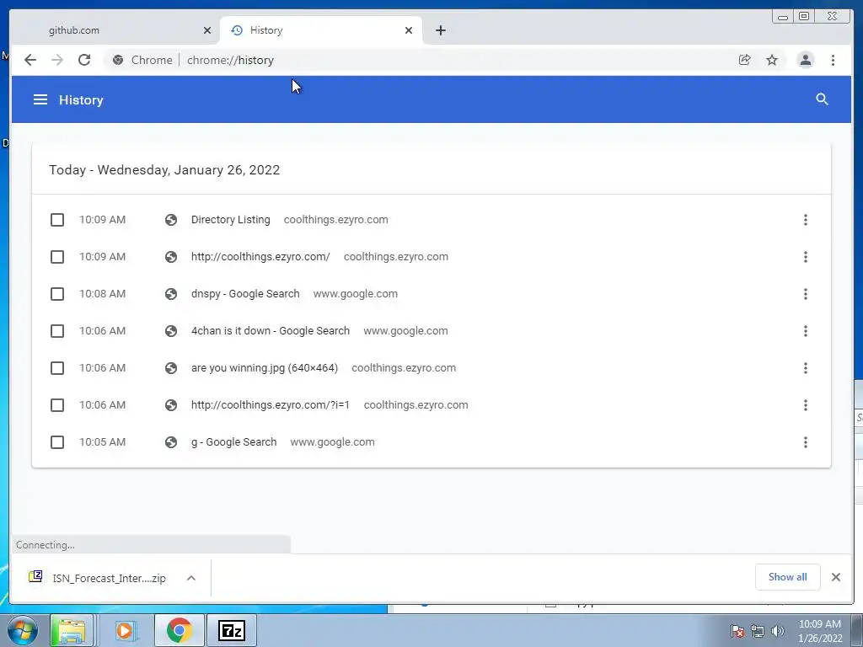Click the www.google.com domain beside dnspy search
Image resolution: width=863 pixels, height=647 pixels.
356,294
